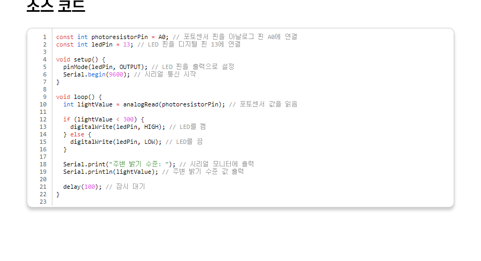Click the 'else' keyword on line 14
This screenshot has width=481, height=261.
tap(77, 134)
